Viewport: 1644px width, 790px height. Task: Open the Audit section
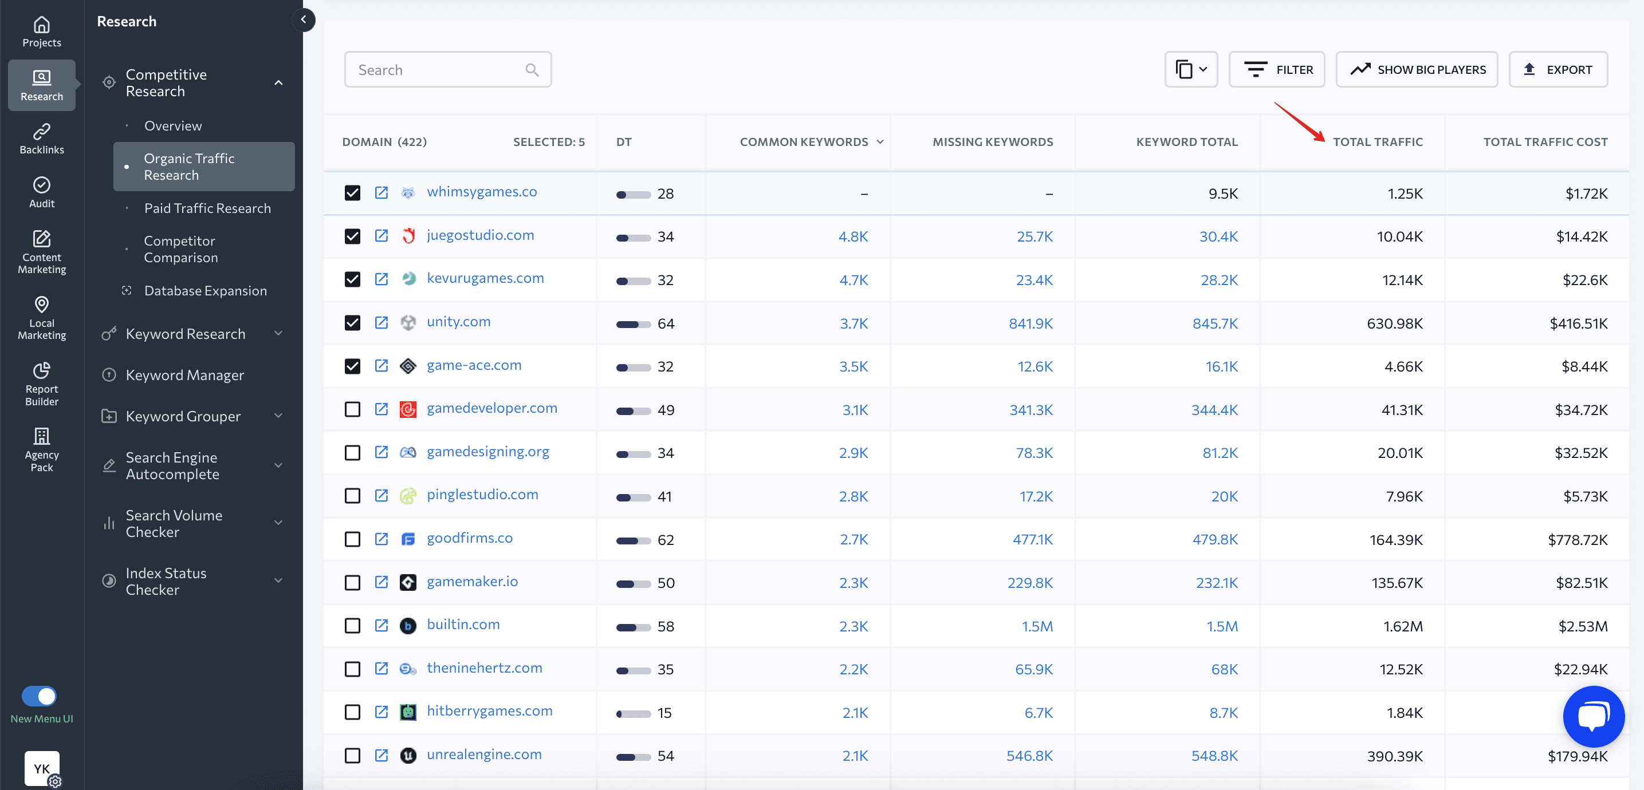41,192
